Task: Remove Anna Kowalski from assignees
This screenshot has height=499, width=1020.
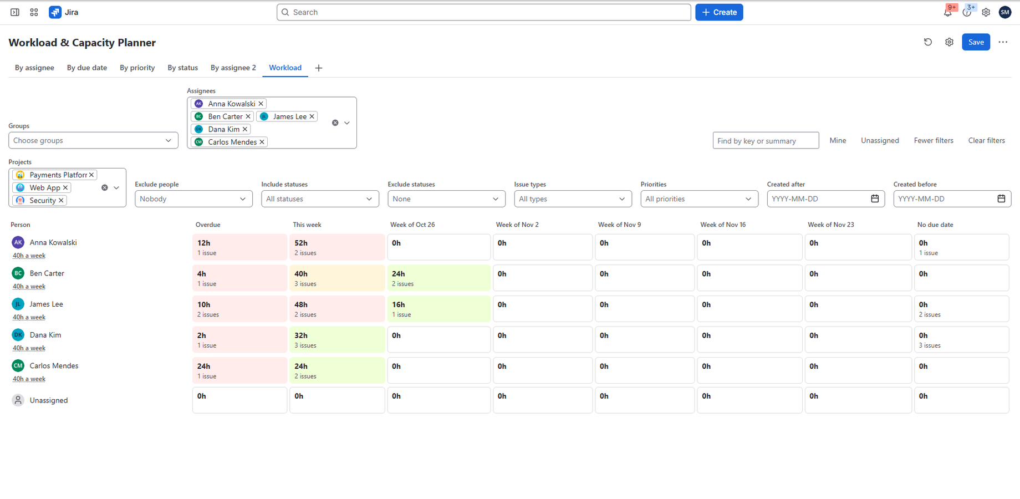Action: click(261, 104)
